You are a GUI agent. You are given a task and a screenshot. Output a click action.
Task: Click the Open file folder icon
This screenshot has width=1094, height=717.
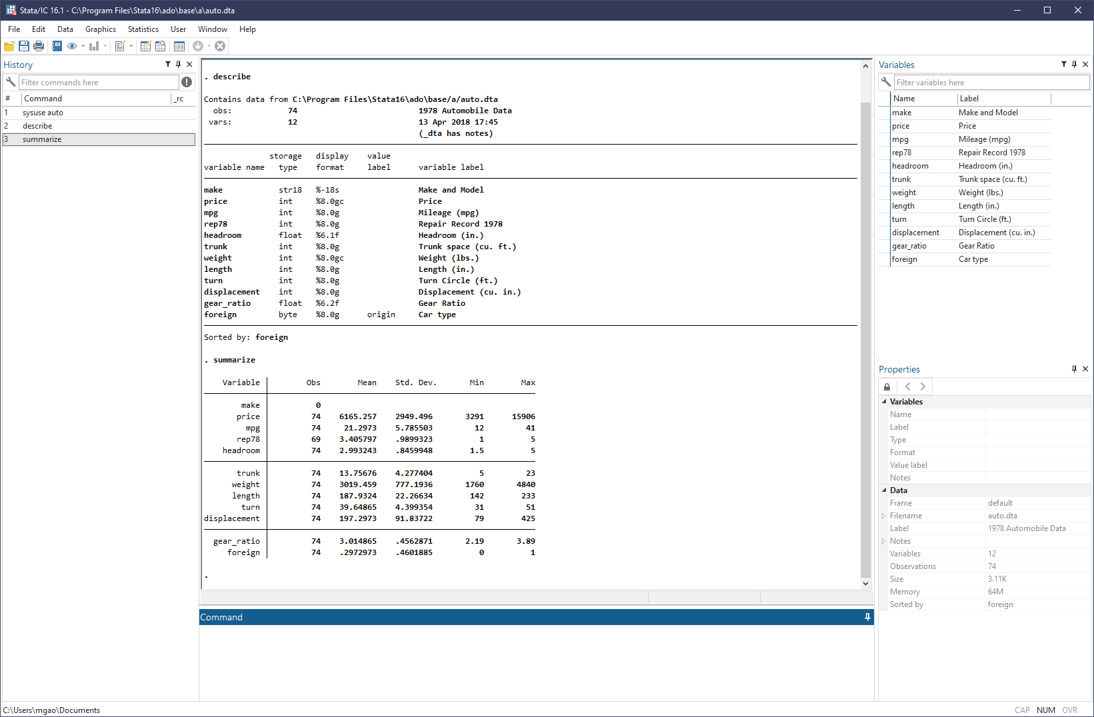9,46
